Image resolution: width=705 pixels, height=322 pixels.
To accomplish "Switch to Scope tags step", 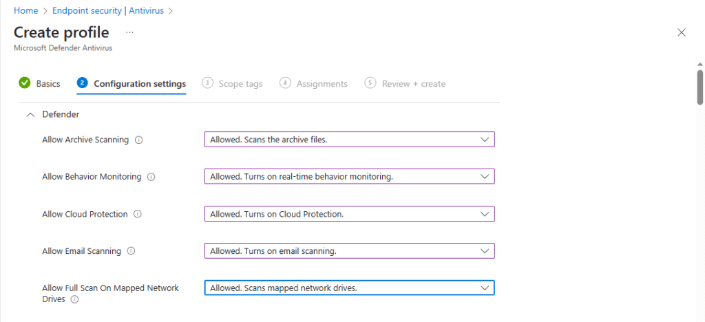I will click(233, 83).
